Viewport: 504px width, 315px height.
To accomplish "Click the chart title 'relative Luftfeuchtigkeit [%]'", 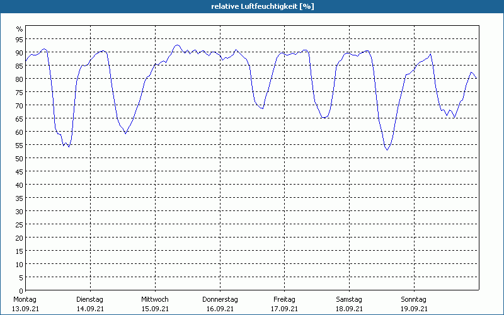I will coord(263,6).
